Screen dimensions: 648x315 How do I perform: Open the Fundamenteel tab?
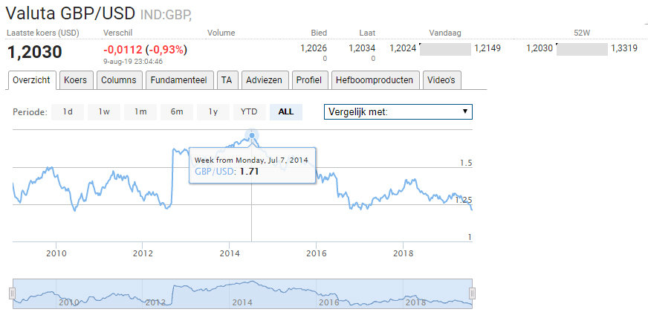[x=181, y=80]
